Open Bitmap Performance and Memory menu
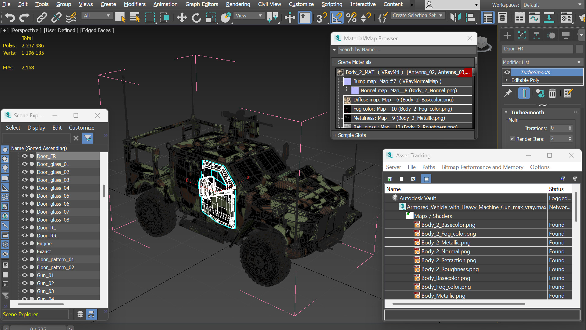The image size is (586, 330). (483, 167)
